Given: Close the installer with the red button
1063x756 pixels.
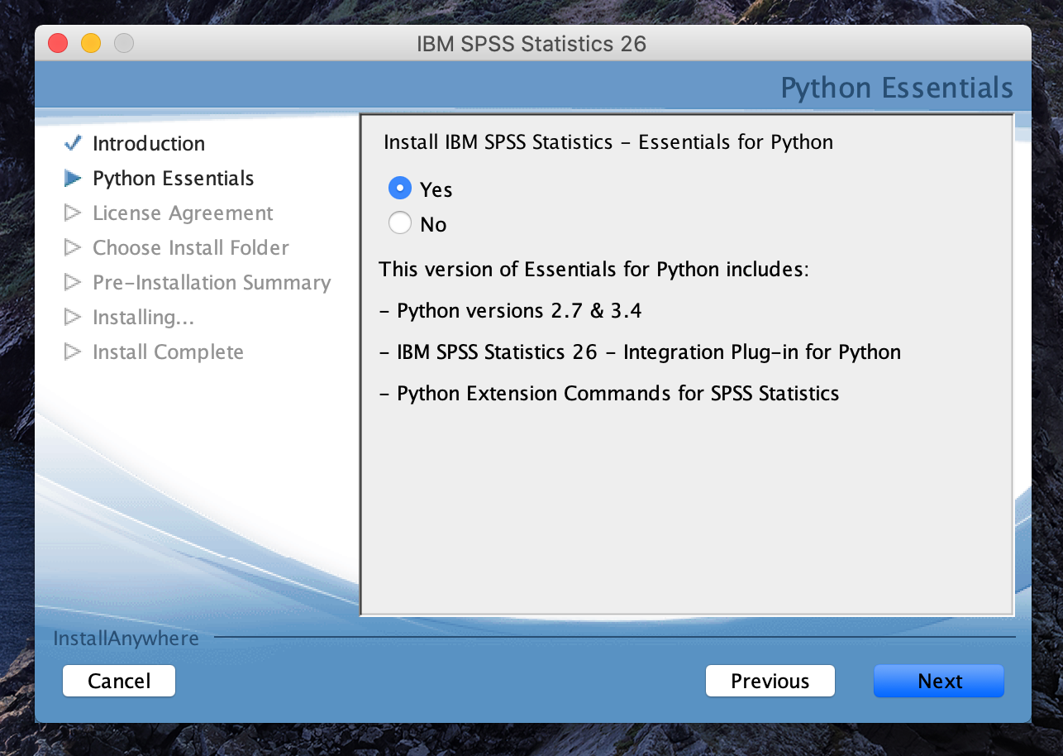Looking at the screenshot, I should [58, 43].
